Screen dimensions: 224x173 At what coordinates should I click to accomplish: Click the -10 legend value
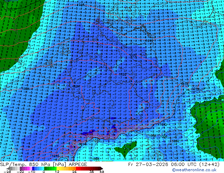pos(31,172)
